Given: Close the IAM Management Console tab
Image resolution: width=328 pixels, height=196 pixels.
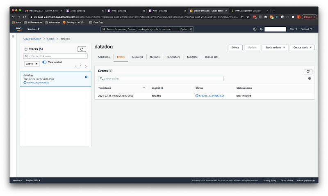Looking at the screenshot, I should [x=267, y=11].
